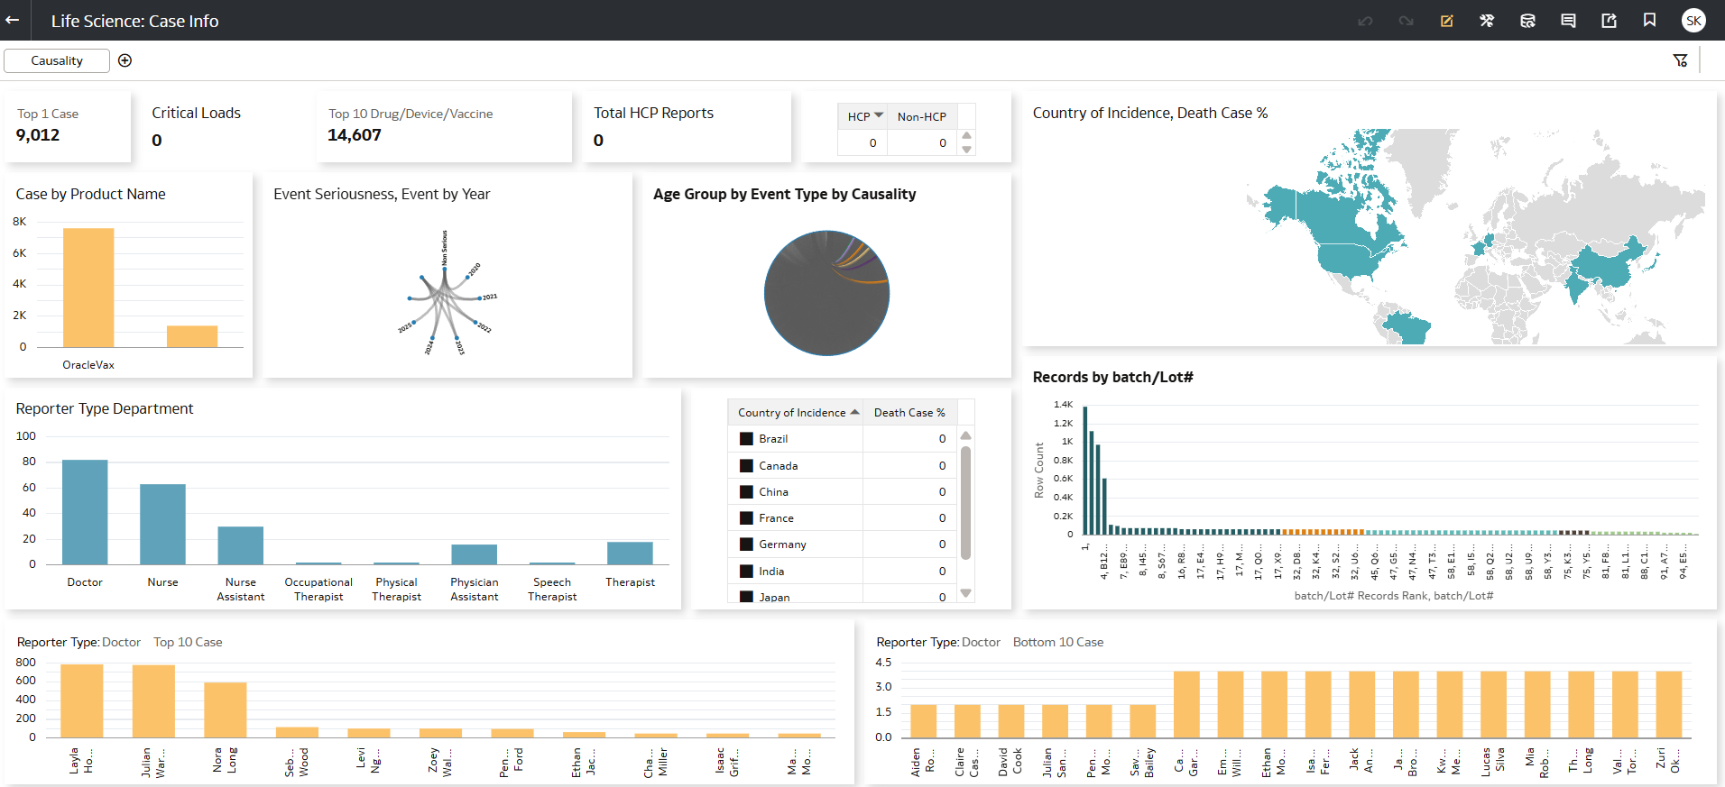Click the Non-HCP column header
Screen dimensions: 1725x787
tap(921, 116)
